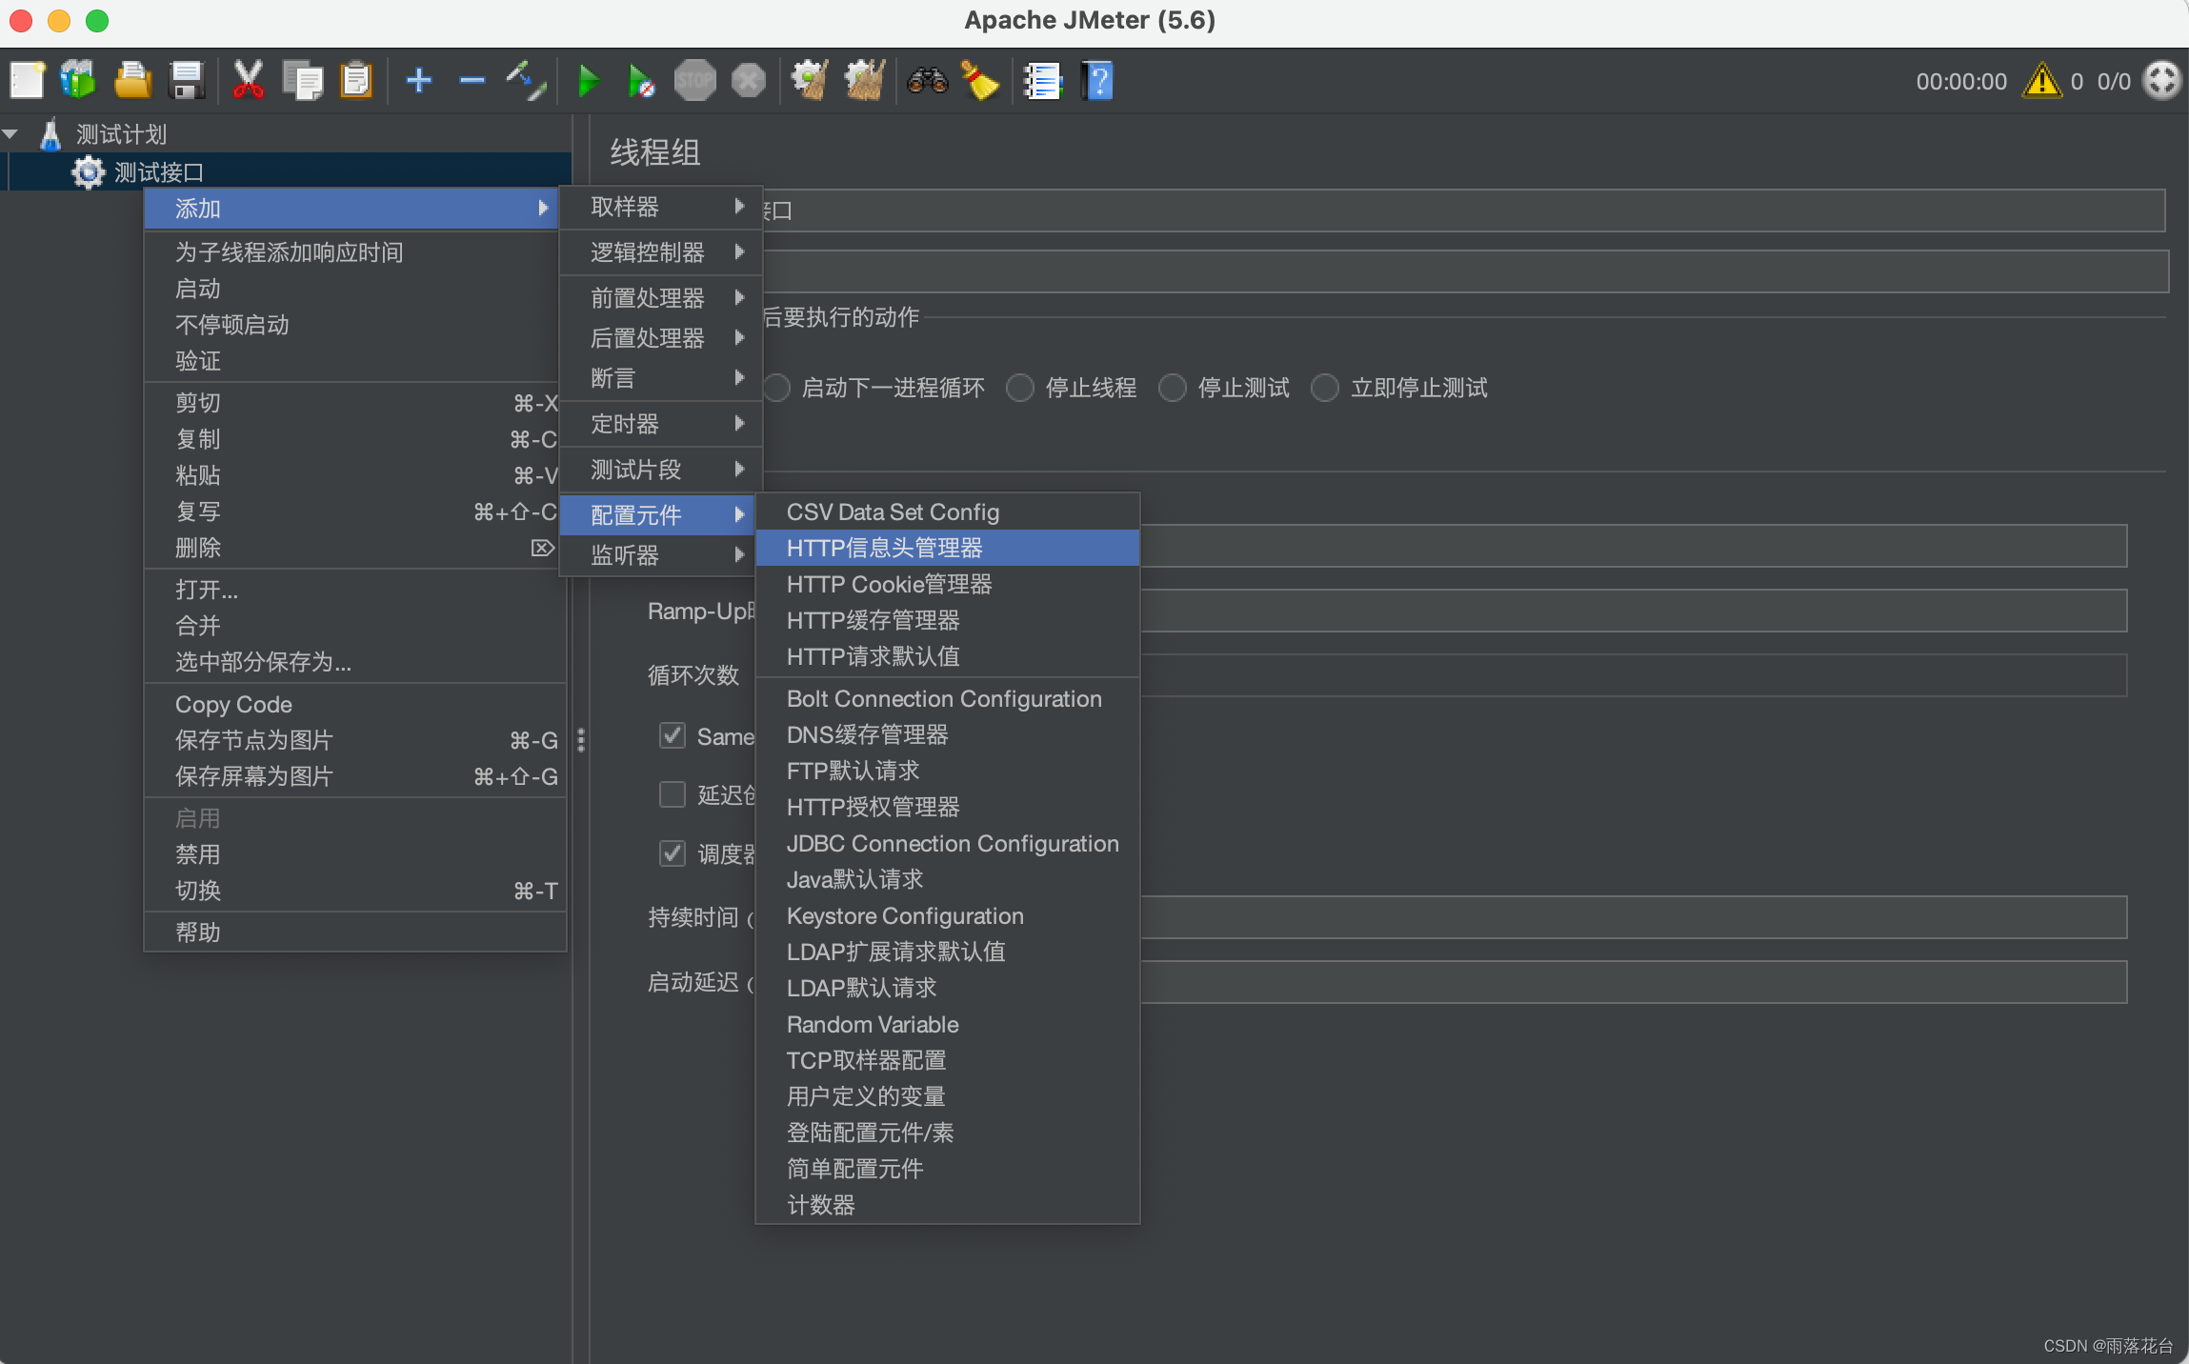
Task: Select the 立即停止测试 radio button
Action: click(1325, 388)
